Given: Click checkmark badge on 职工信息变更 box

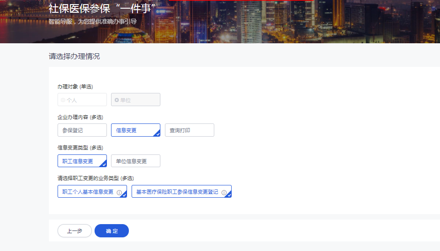Looking at the screenshot, I should click(104, 164).
